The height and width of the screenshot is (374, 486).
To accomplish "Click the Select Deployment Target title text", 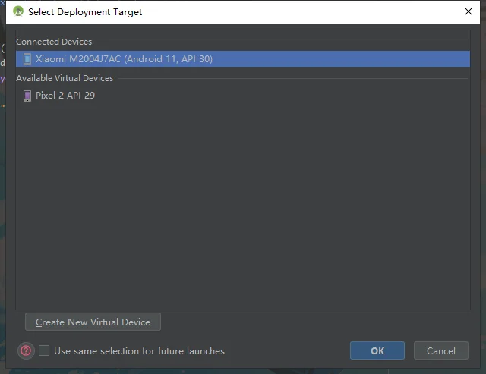I will (85, 12).
